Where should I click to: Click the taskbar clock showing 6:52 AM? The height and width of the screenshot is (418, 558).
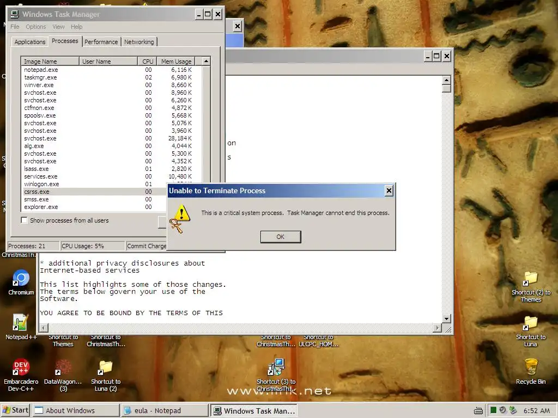(536, 410)
